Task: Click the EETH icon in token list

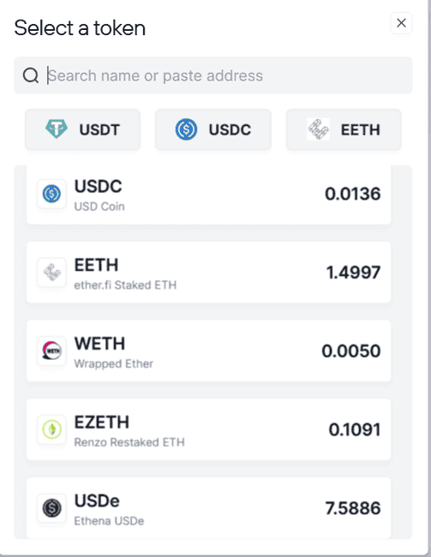Action: [52, 273]
